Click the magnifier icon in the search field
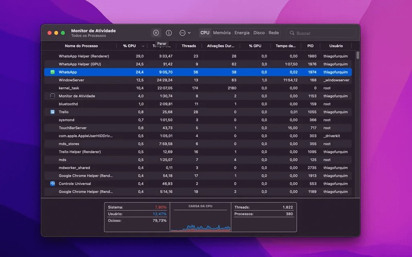This screenshot has width=412, height=257. [292, 33]
